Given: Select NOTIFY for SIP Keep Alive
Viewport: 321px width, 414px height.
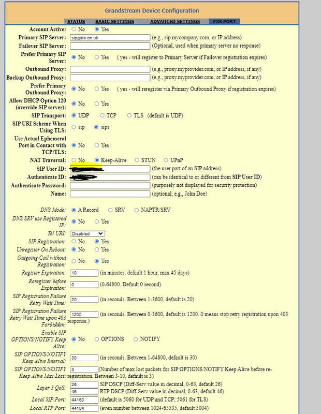Looking at the screenshot, I should [x=136, y=339].
